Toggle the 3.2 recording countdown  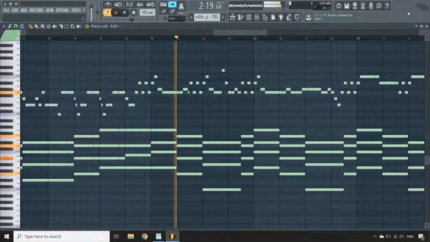coord(129,5)
